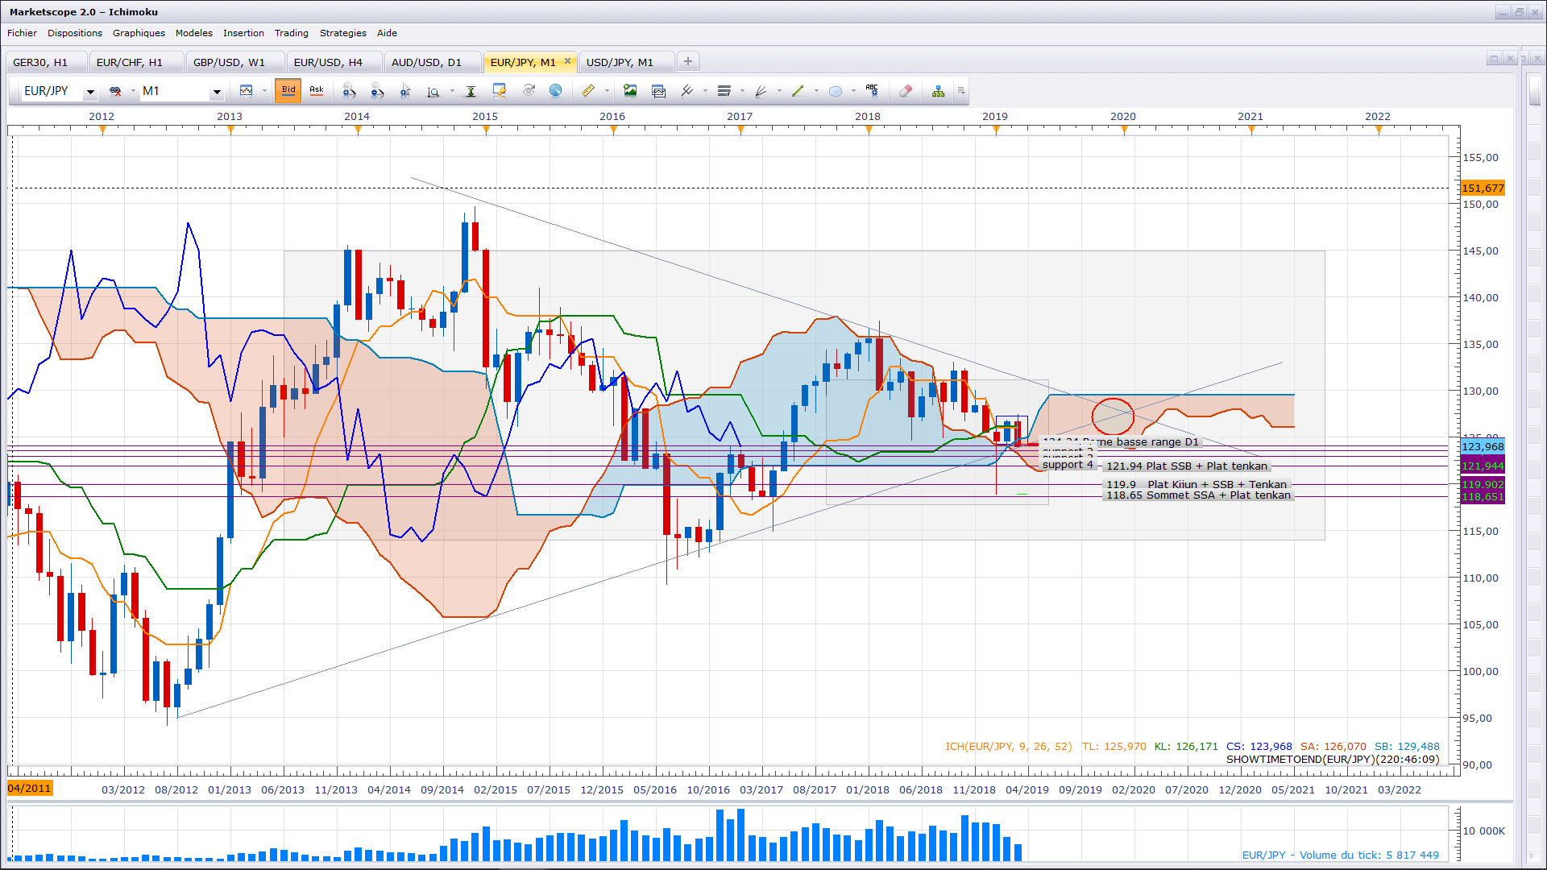Select the line drawing tool
Image resolution: width=1547 pixels, height=870 pixels.
(x=798, y=91)
